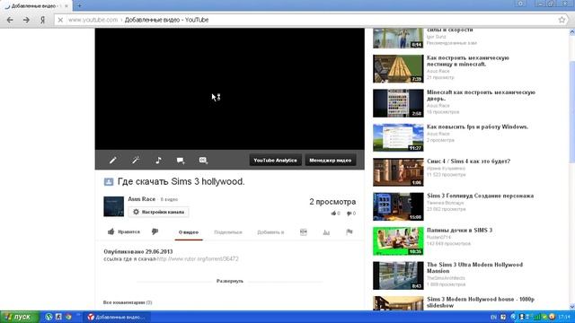Open the enhancements magic wand tool

[x=136, y=160]
